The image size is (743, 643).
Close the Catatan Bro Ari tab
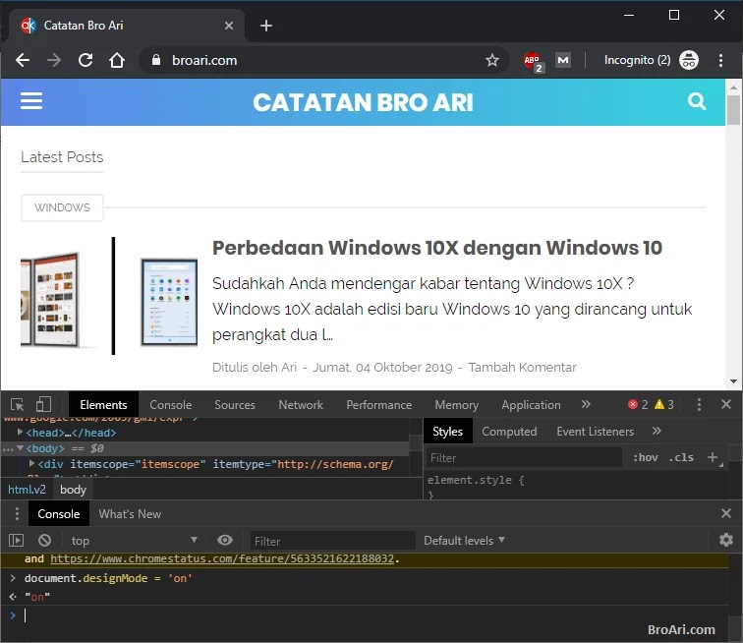229,26
